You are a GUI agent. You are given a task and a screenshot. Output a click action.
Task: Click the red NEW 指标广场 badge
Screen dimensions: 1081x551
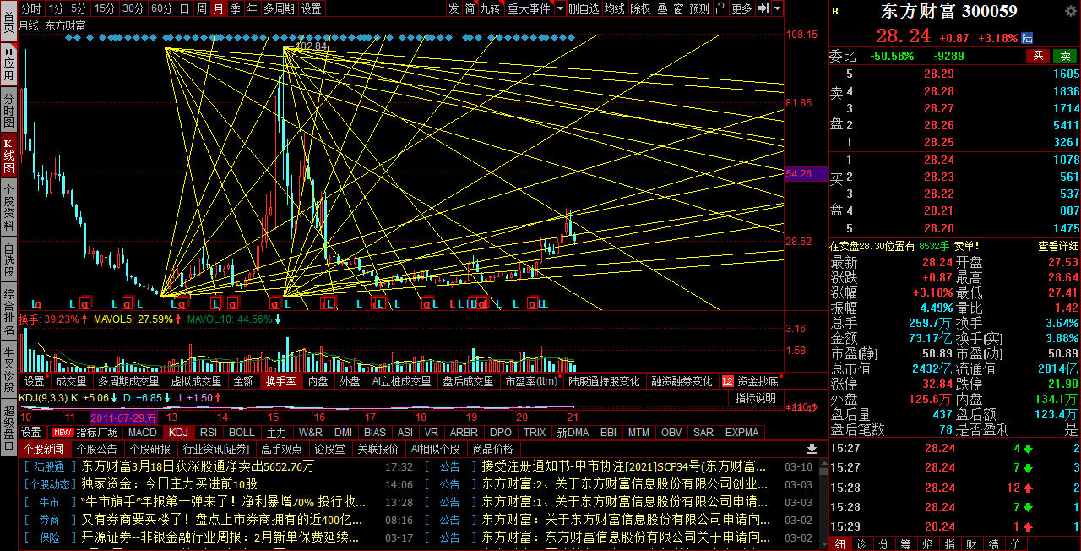click(x=62, y=433)
